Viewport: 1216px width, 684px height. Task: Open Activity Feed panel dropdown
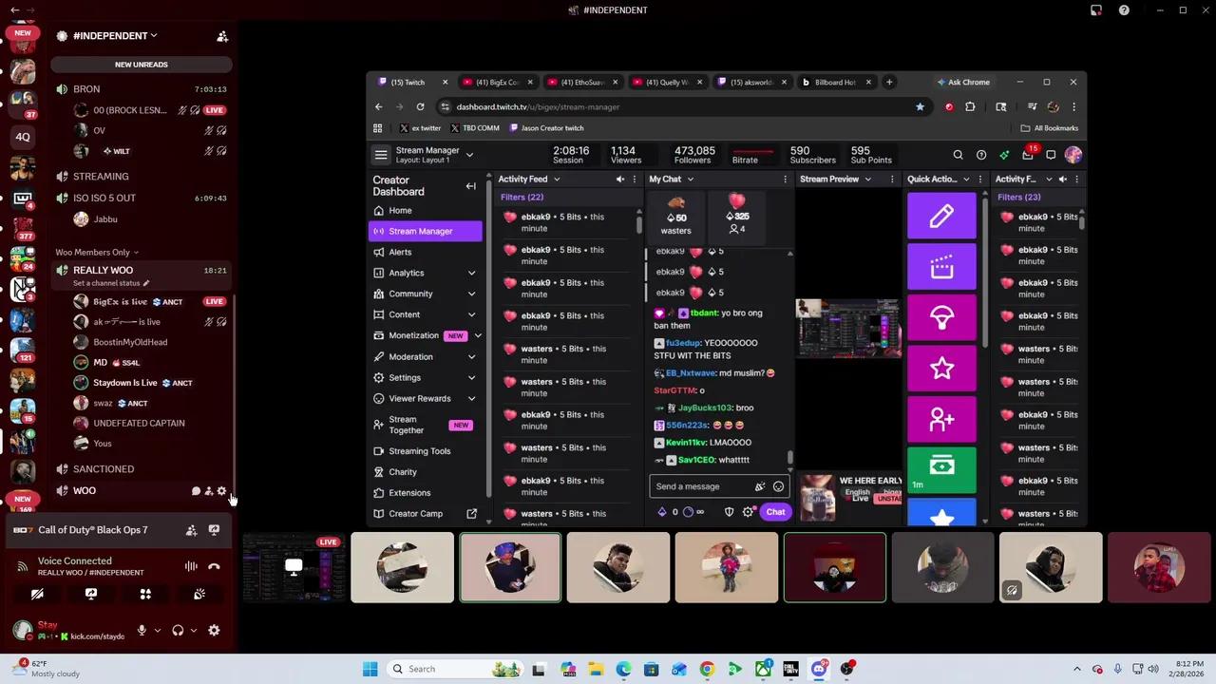[557, 180]
